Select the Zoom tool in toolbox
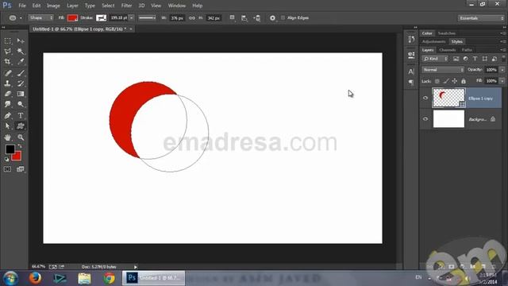This screenshot has height=286, width=508. click(x=21, y=137)
